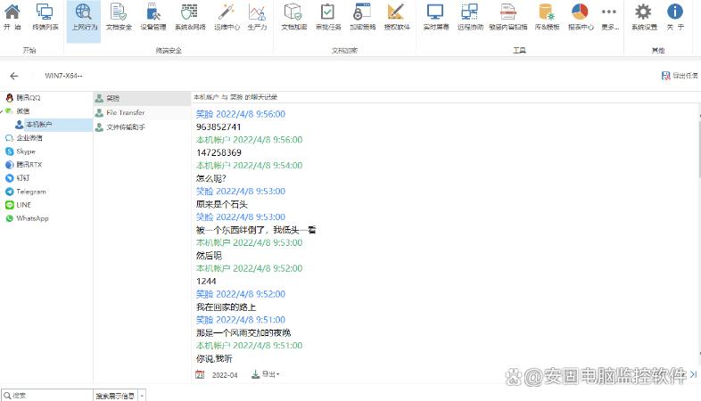The height and width of the screenshot is (401, 701).
Task: Go back using the left arrow
Action: coord(14,77)
